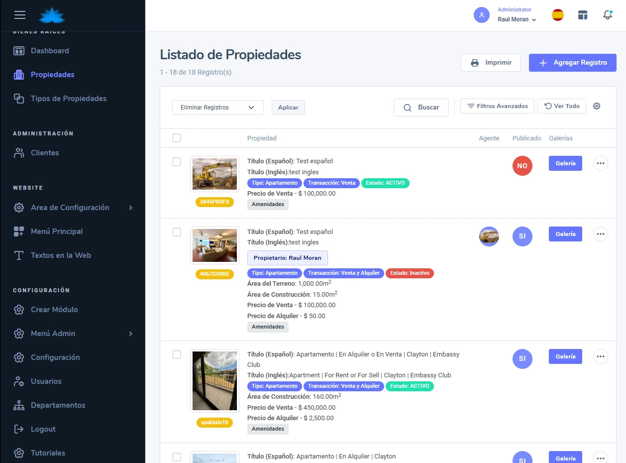Click the Crear Módulo gear icon

[x=19, y=310]
